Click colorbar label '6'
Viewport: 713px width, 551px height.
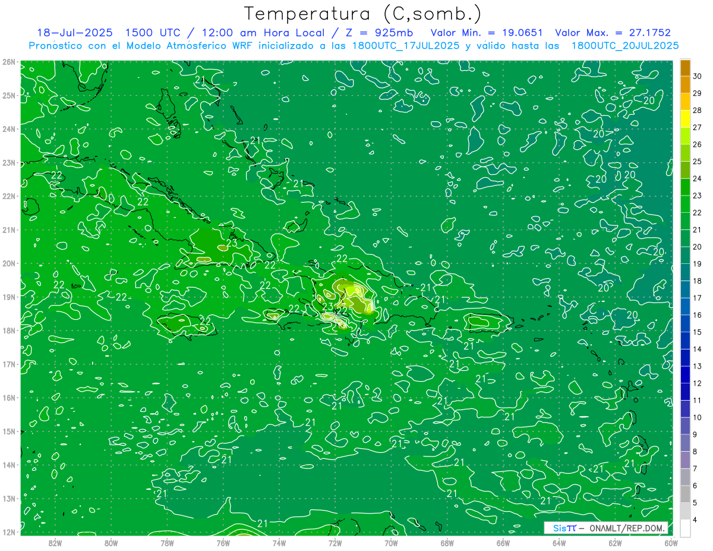[x=696, y=486]
